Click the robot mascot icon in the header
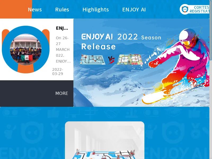Viewport: 212px width, 159px height. (185, 9)
